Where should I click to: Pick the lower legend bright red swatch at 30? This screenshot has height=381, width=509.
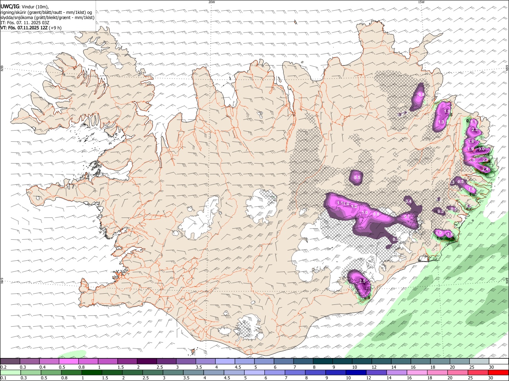498,372
